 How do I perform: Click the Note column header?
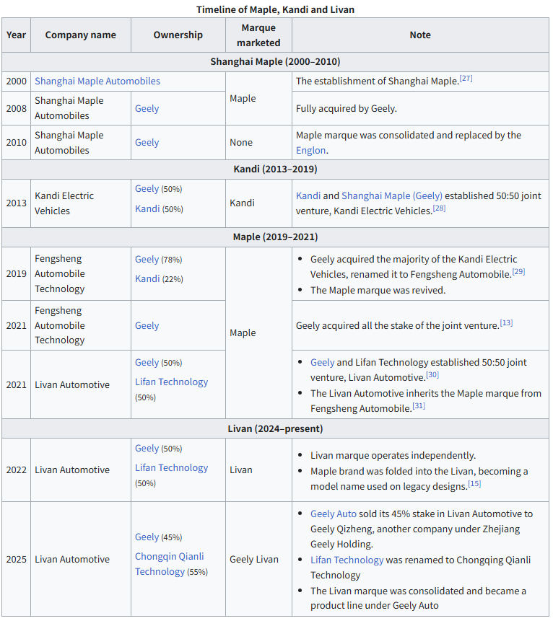click(x=420, y=35)
